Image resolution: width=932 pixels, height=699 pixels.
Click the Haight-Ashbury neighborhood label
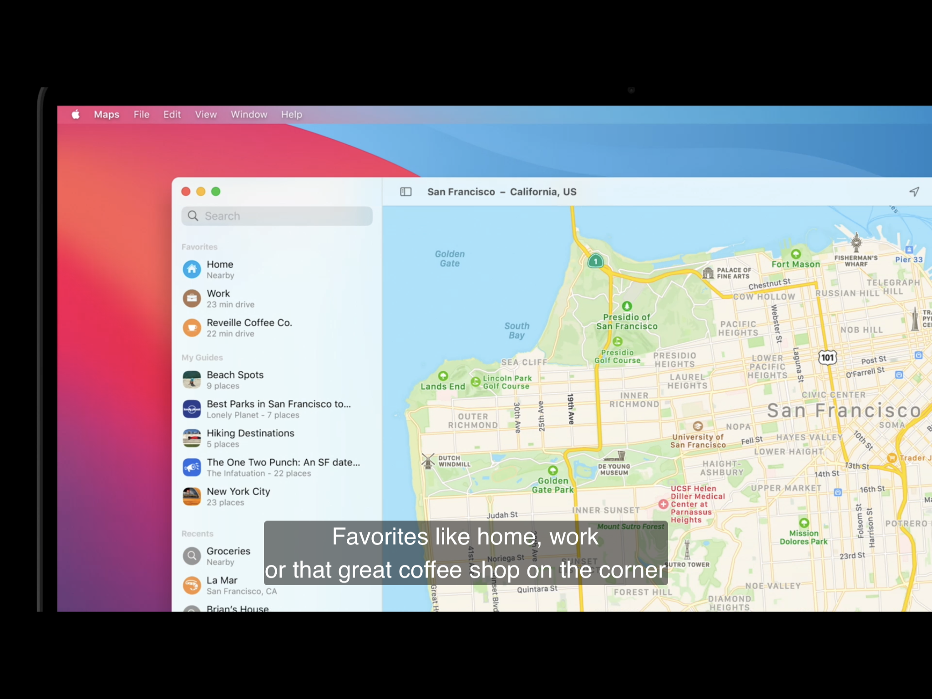722,468
